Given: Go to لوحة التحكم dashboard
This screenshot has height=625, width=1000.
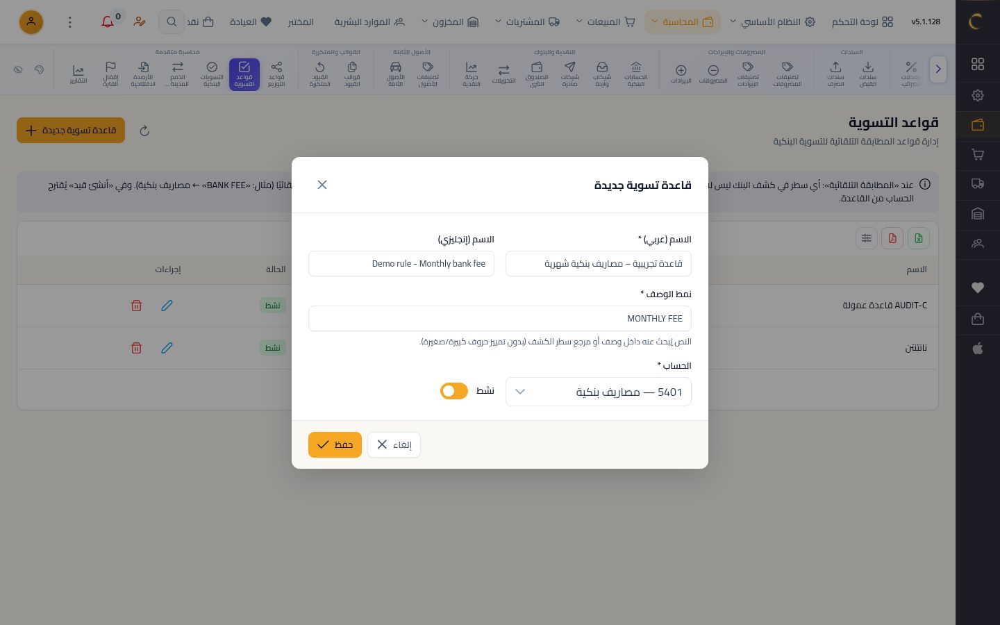Looking at the screenshot, I should [x=862, y=22].
